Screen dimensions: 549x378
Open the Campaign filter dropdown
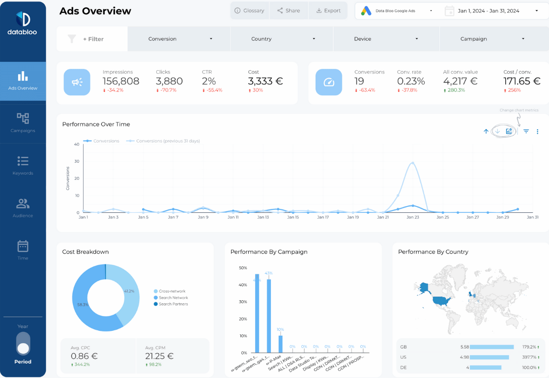(494, 39)
